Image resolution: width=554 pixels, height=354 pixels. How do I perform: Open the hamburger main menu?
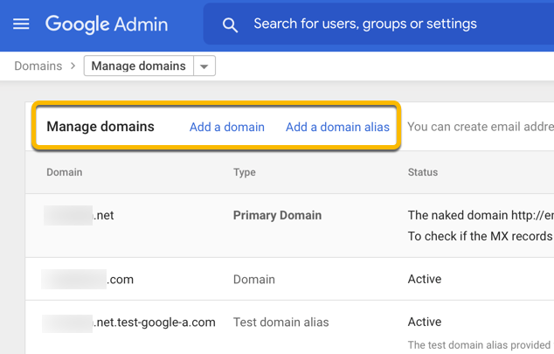[x=21, y=24]
